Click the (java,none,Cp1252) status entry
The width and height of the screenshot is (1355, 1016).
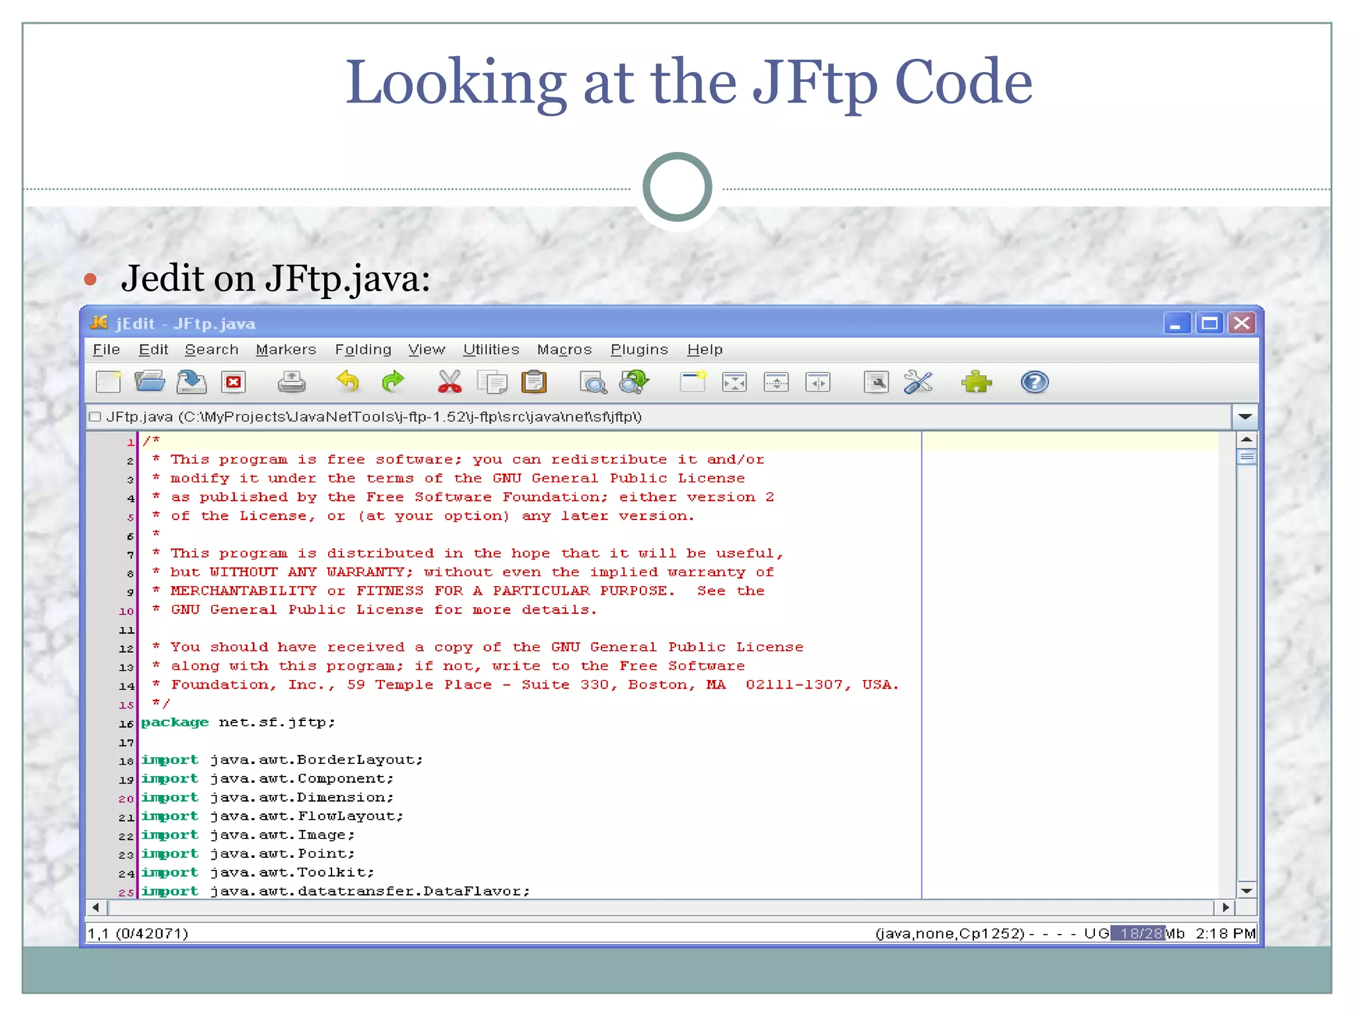point(950,933)
